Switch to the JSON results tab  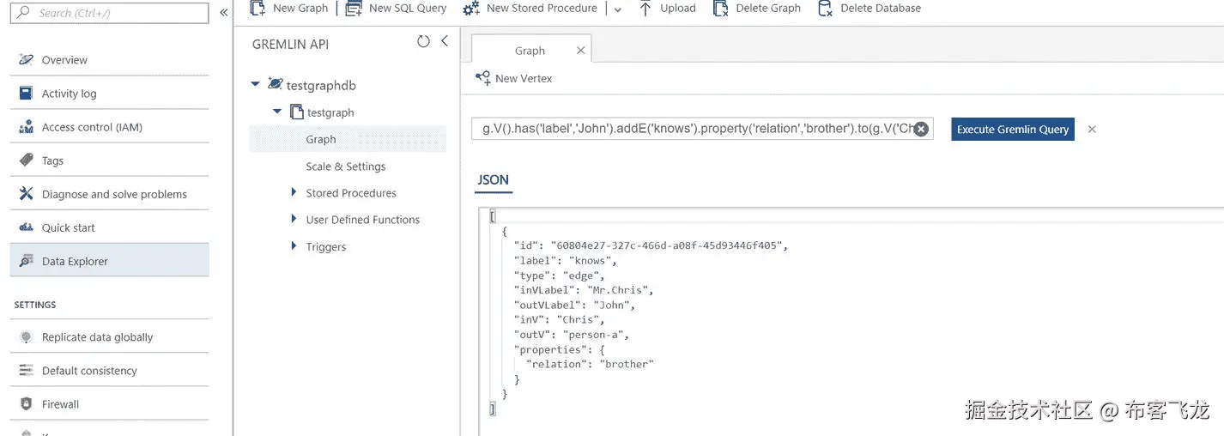pyautogui.click(x=494, y=180)
